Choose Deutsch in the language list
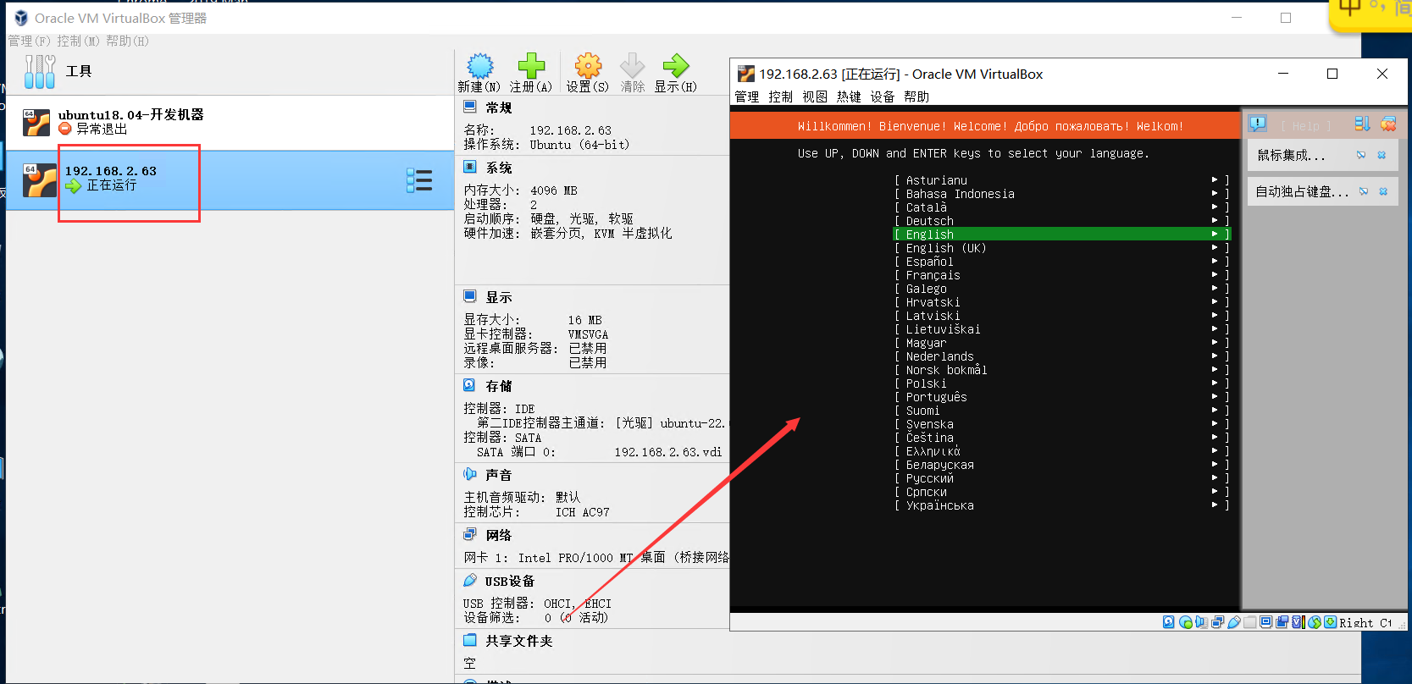This screenshot has width=1412, height=684. (x=1061, y=221)
